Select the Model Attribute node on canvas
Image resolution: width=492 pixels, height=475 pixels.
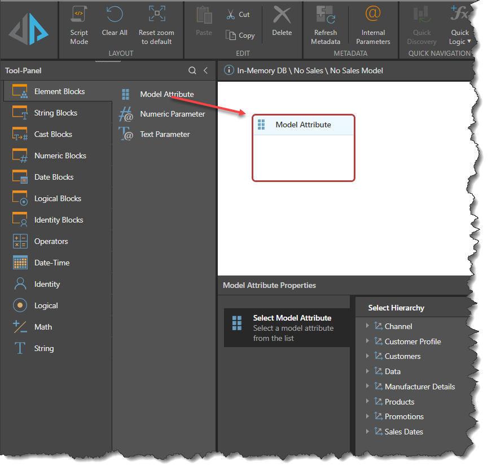(x=303, y=125)
